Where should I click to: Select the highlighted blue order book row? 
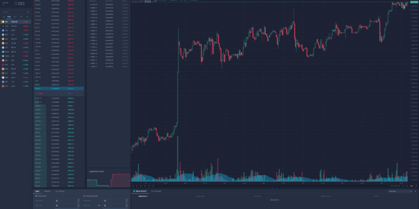click(59, 89)
